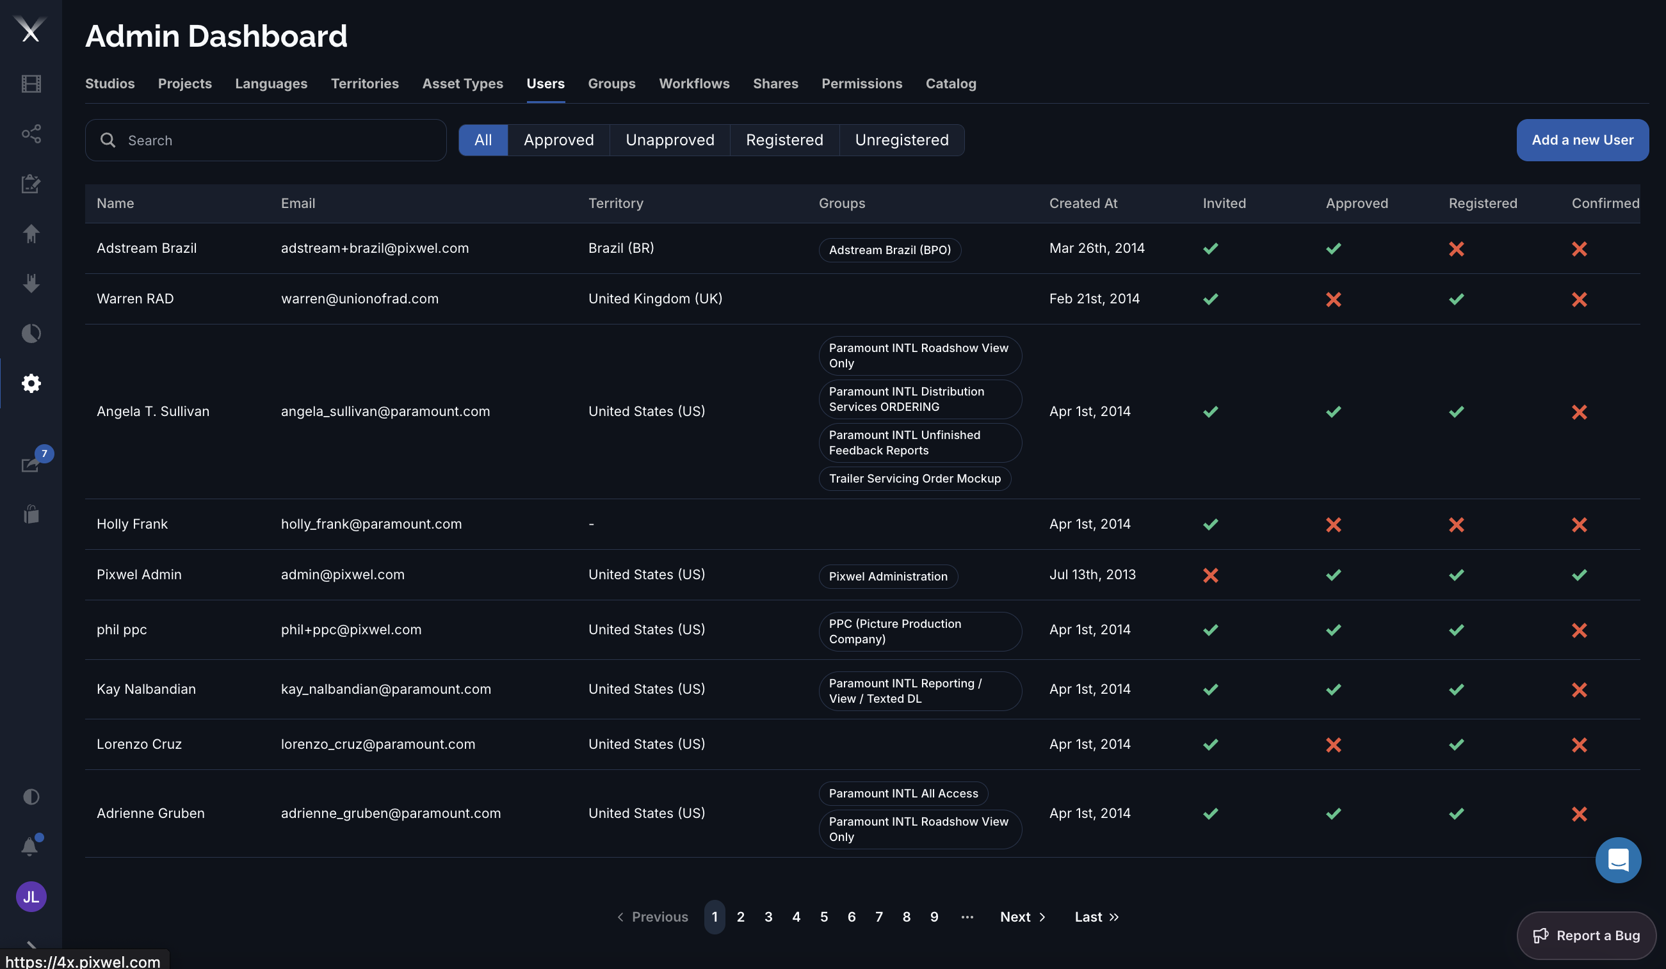Go to Next page
The width and height of the screenshot is (1666, 969).
[1023, 917]
